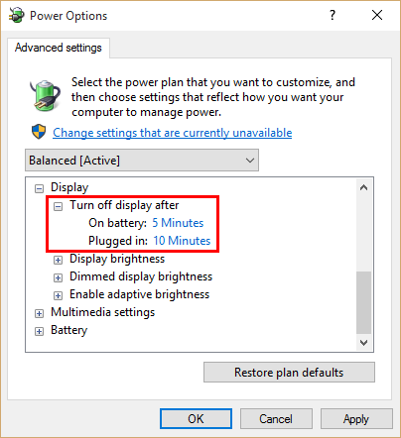Close the Power Options dialog
This screenshot has width=401, height=438.
click(377, 15)
